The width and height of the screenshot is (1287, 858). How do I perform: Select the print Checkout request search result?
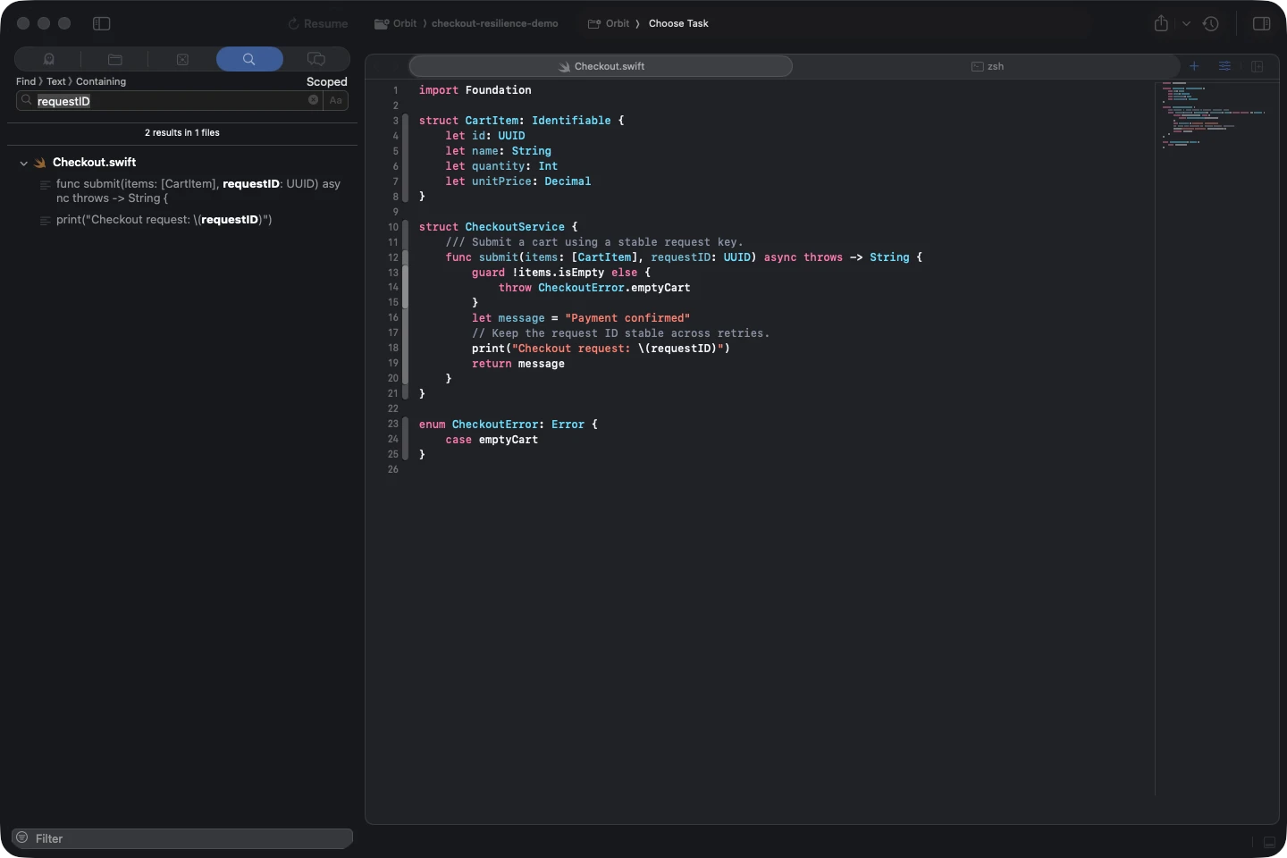point(164,220)
